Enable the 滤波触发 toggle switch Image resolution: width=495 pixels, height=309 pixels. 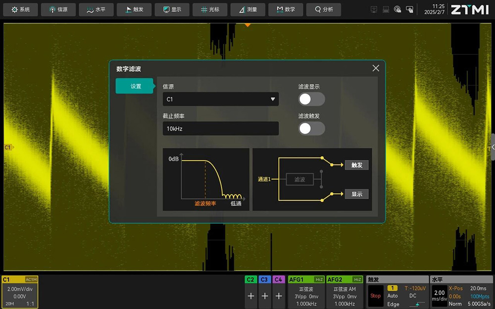(x=311, y=128)
